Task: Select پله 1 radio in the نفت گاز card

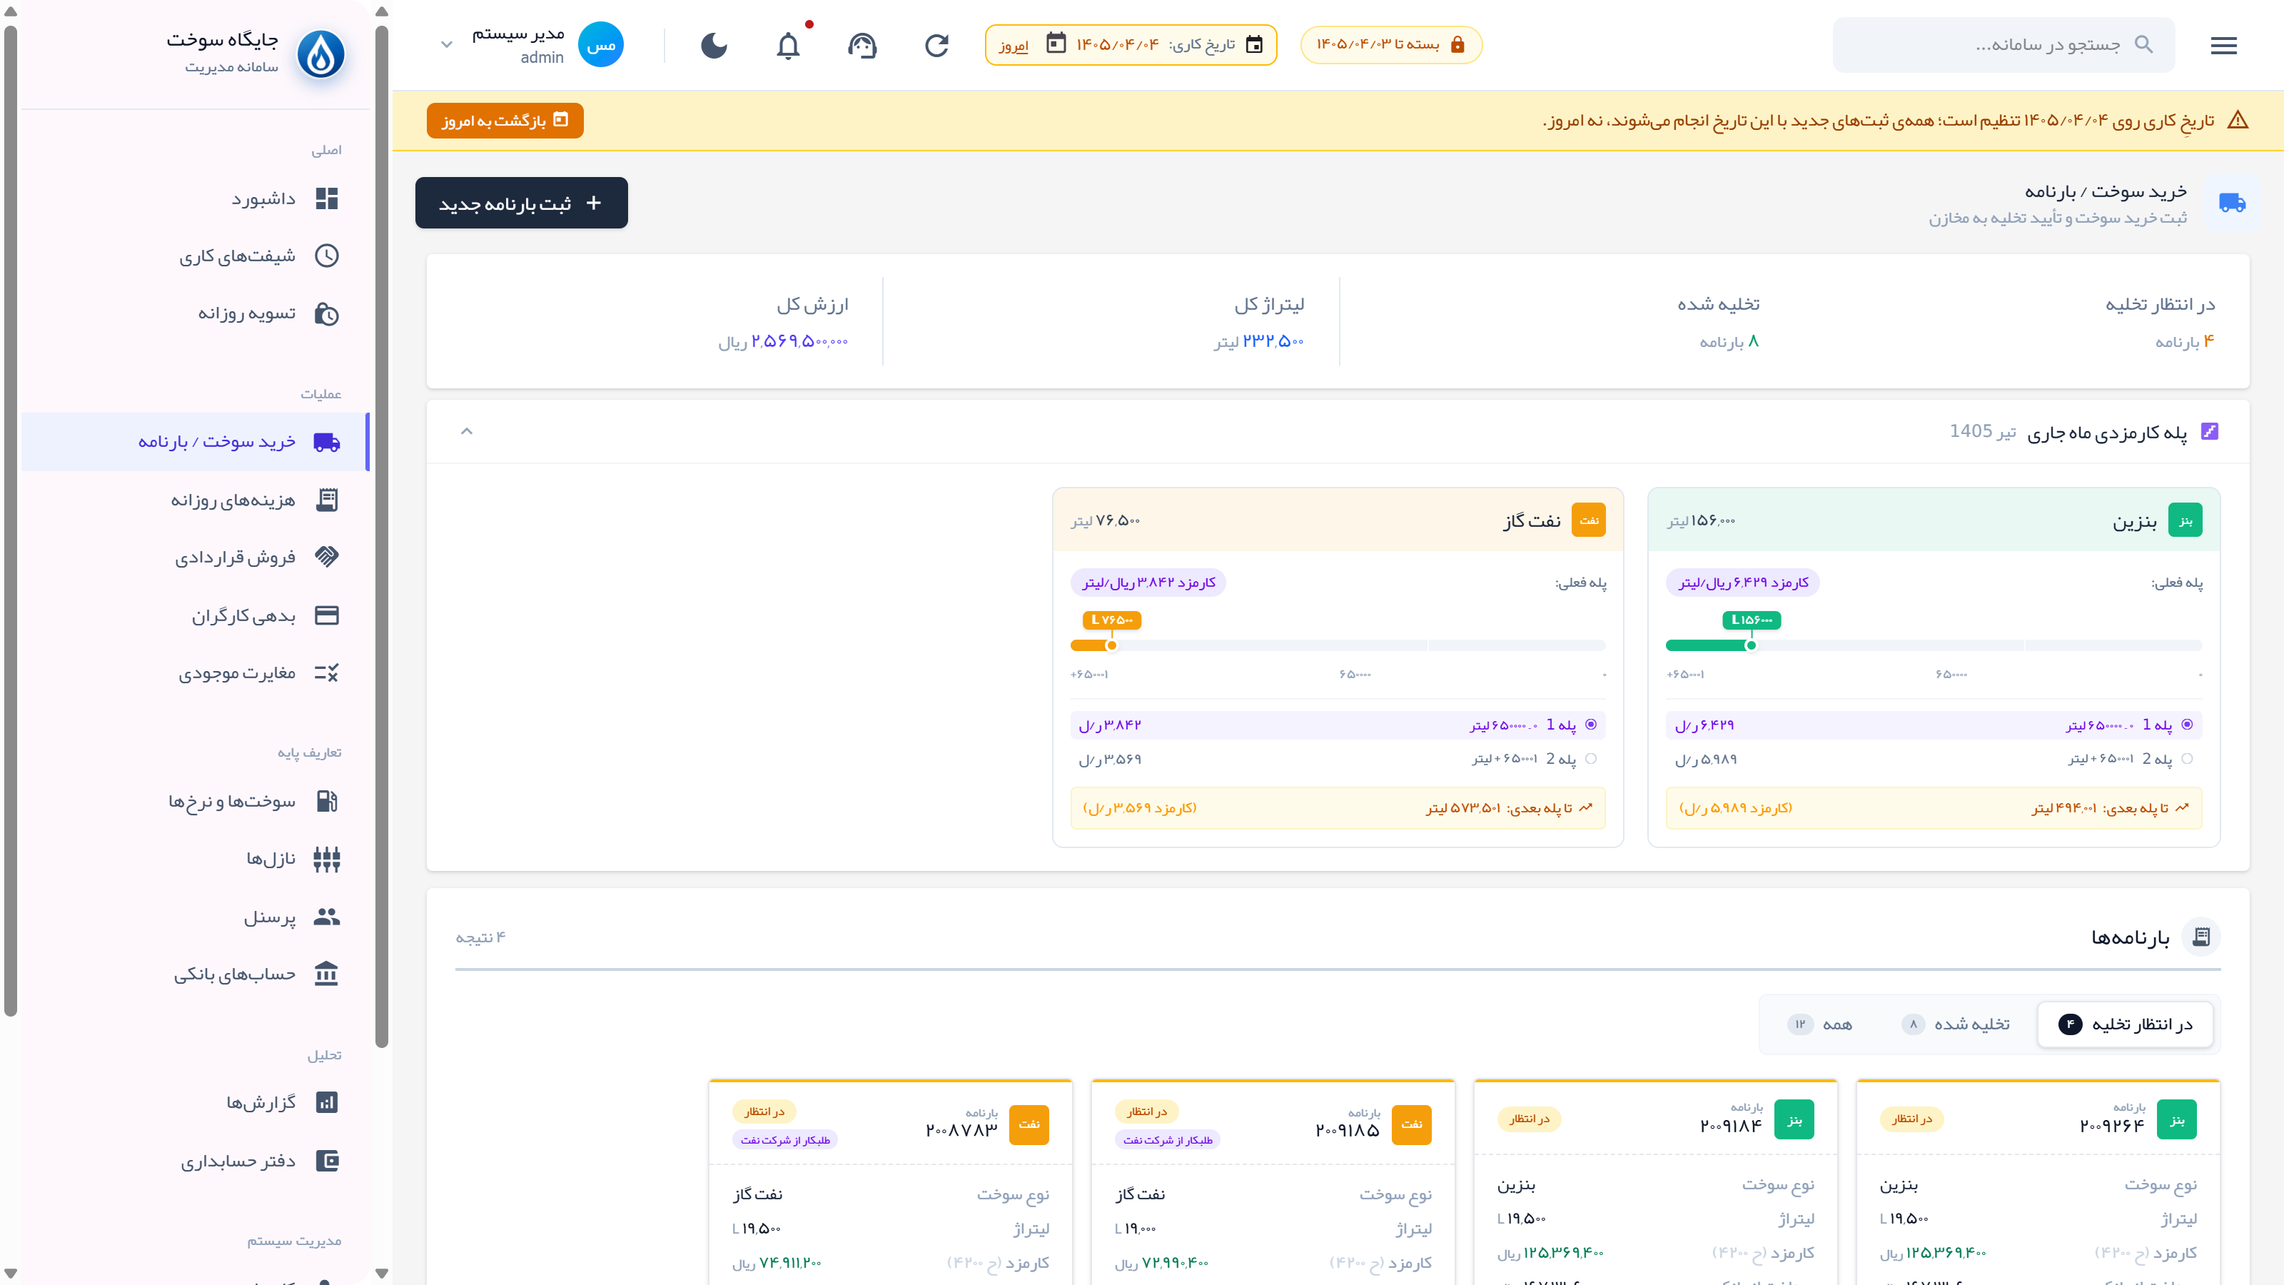Action: coord(1591,725)
